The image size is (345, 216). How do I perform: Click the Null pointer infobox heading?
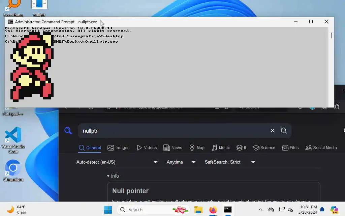coord(130,191)
